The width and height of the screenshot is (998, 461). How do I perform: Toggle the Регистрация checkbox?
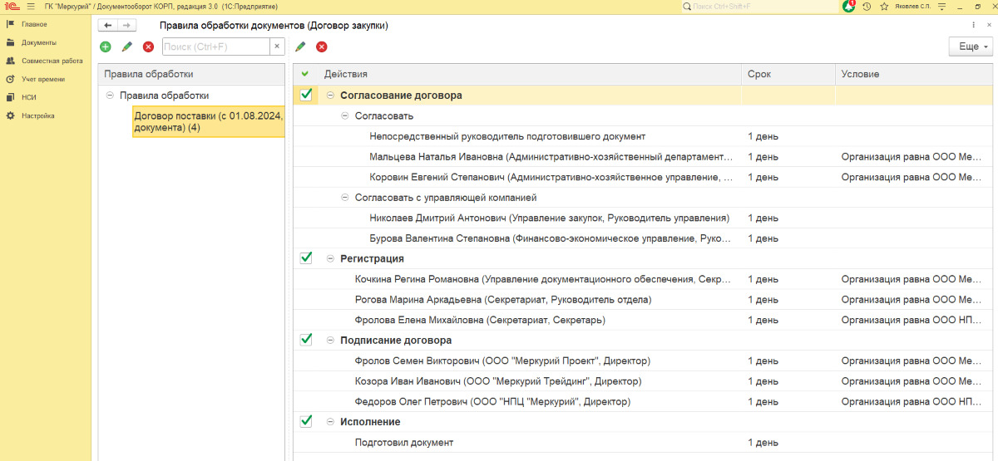(x=306, y=258)
